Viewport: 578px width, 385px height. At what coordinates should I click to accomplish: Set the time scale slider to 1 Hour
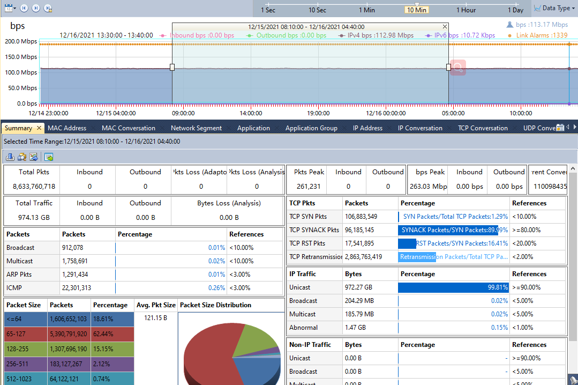[466, 10]
